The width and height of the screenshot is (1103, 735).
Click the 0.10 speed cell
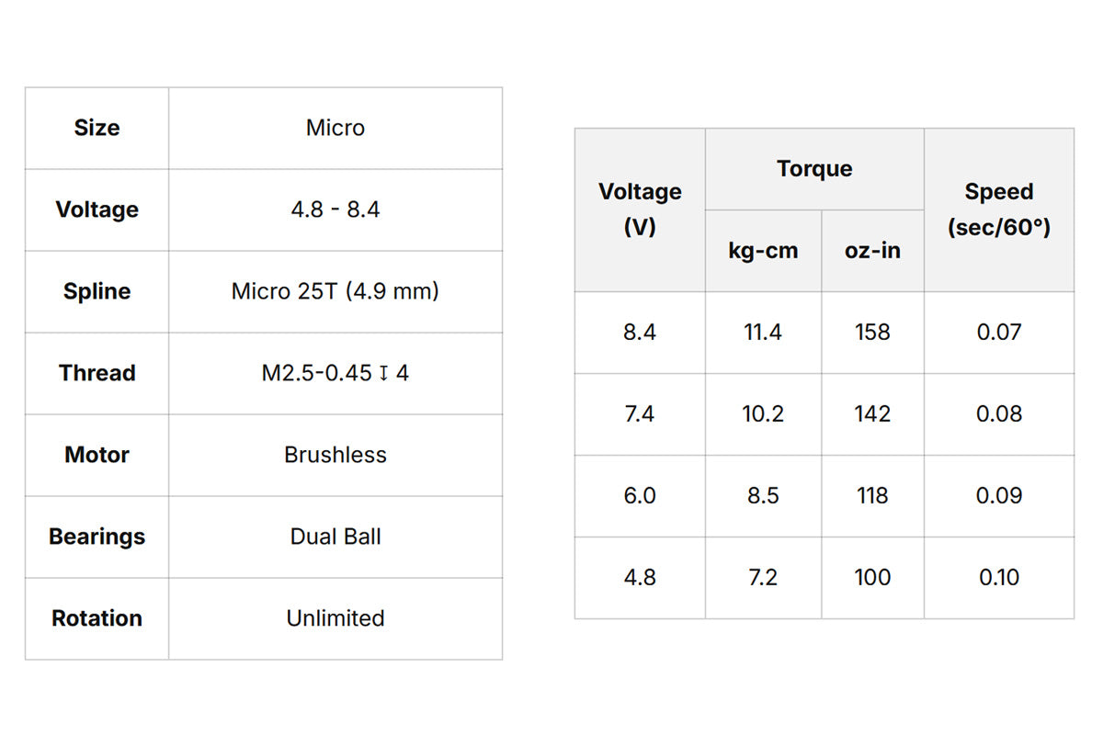click(x=998, y=578)
